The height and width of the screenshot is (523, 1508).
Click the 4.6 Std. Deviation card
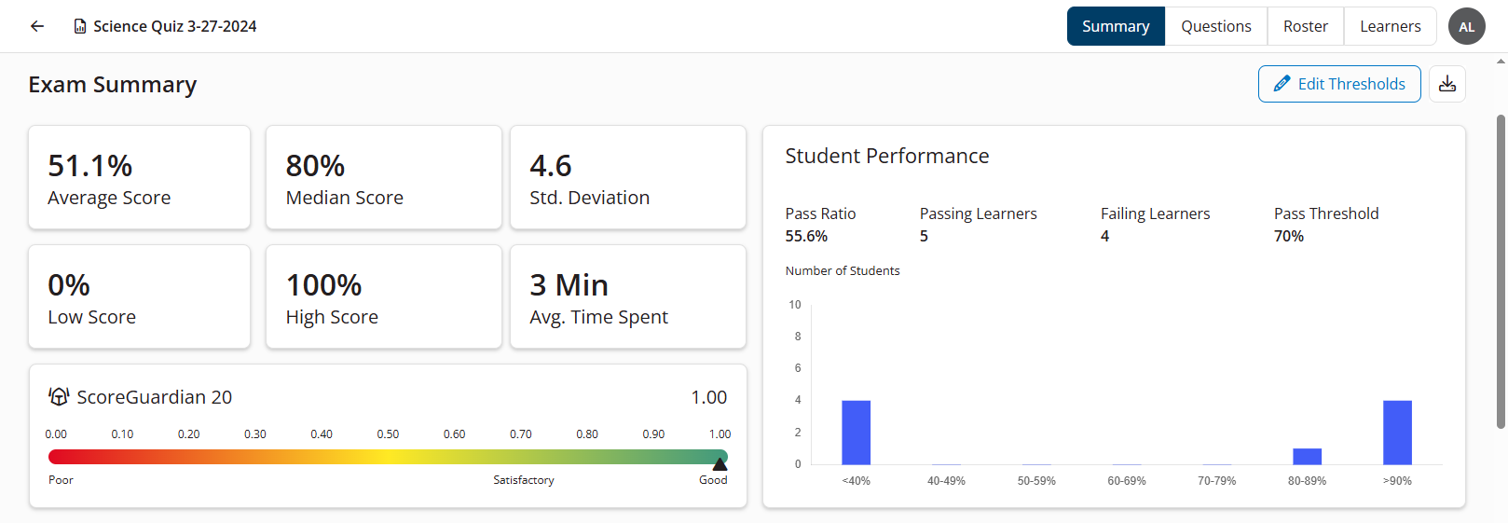[x=628, y=177]
